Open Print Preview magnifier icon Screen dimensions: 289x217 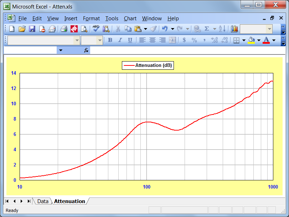(x=84, y=29)
